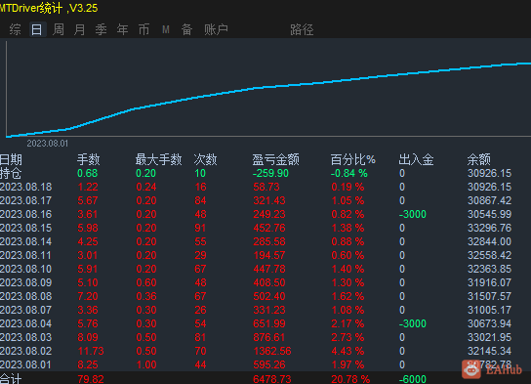Click the 33296.76 balance value
The width and height of the screenshot is (531, 384).
click(489, 228)
